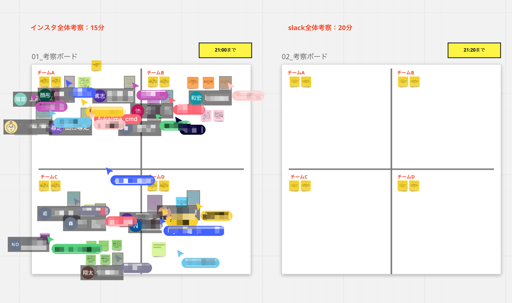Select the 21:20まで yellow box
512x303 pixels.
pos(474,50)
